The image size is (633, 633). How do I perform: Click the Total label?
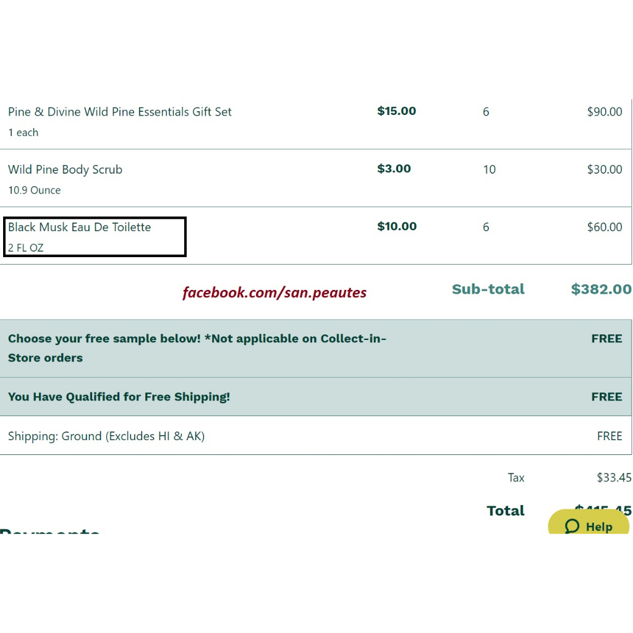click(506, 511)
